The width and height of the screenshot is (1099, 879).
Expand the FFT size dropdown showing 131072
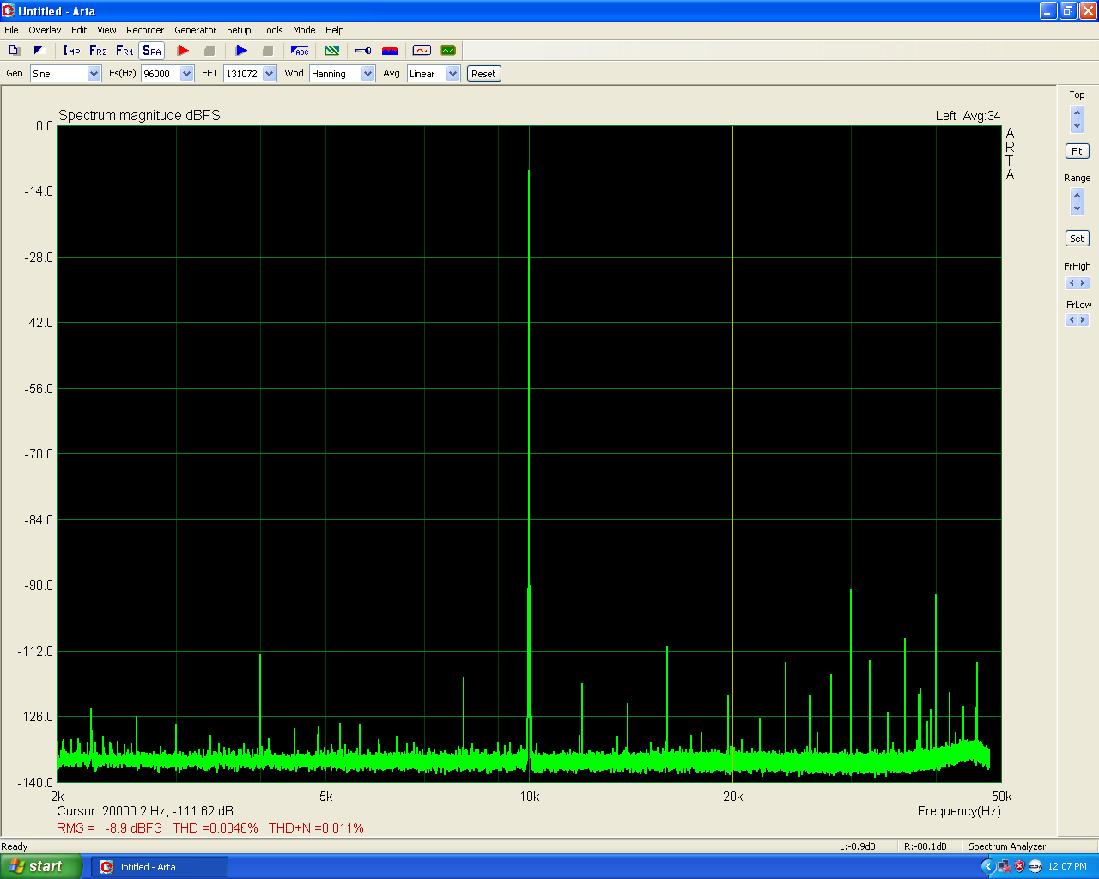[x=270, y=74]
